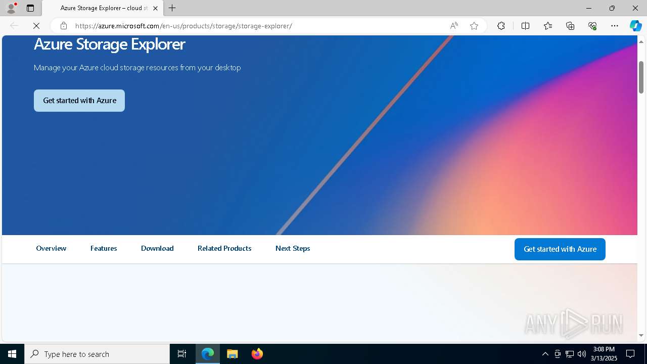Open Browser essentials heart icon
The width and height of the screenshot is (647, 364).
(592, 26)
